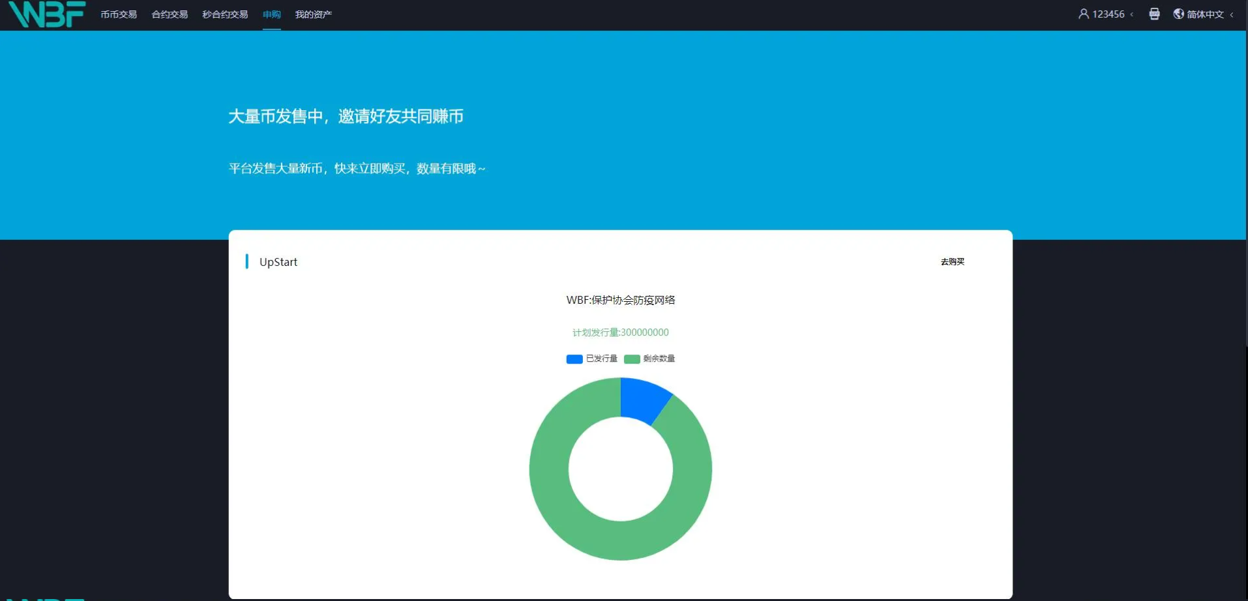The width and height of the screenshot is (1248, 601).
Task: Click the WBF logo in the header
Action: click(47, 14)
